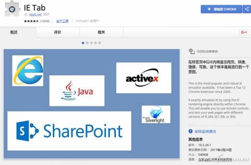Switch to the 相关 tab
The height and width of the screenshot is (165, 251).
(101, 32)
